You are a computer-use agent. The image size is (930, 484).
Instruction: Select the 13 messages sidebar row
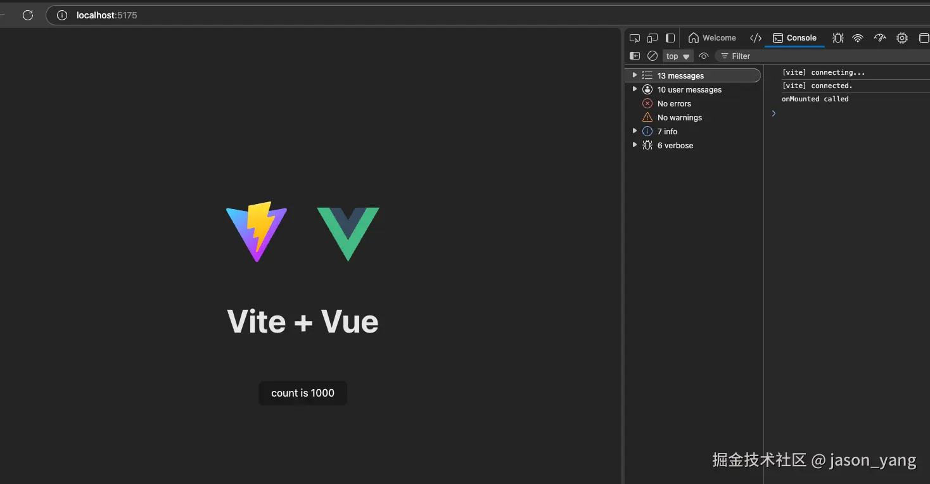pos(694,75)
